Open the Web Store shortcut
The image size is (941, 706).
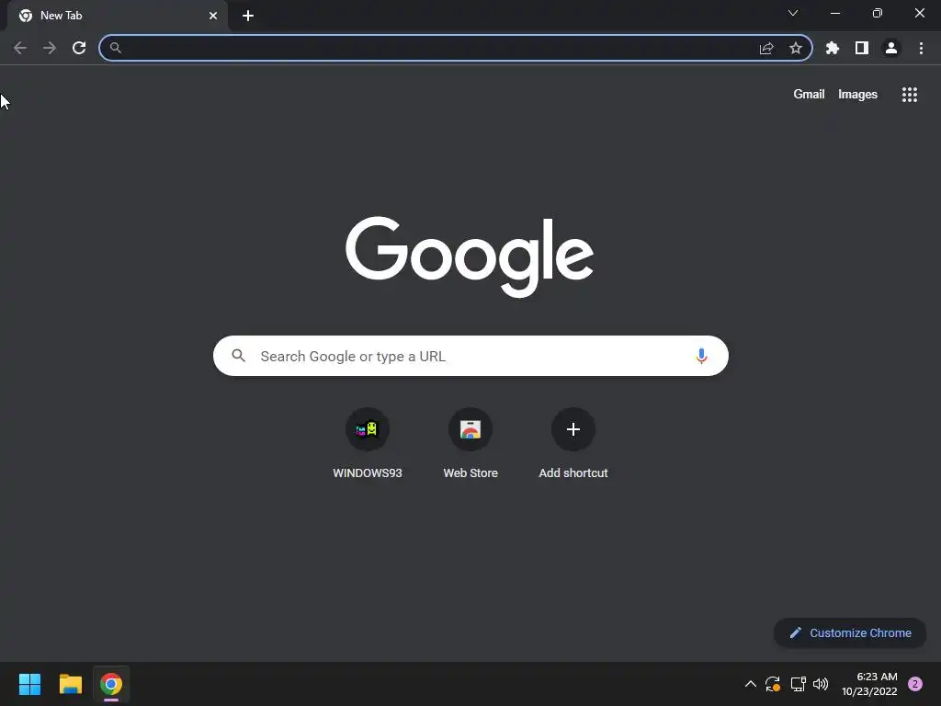(x=470, y=443)
